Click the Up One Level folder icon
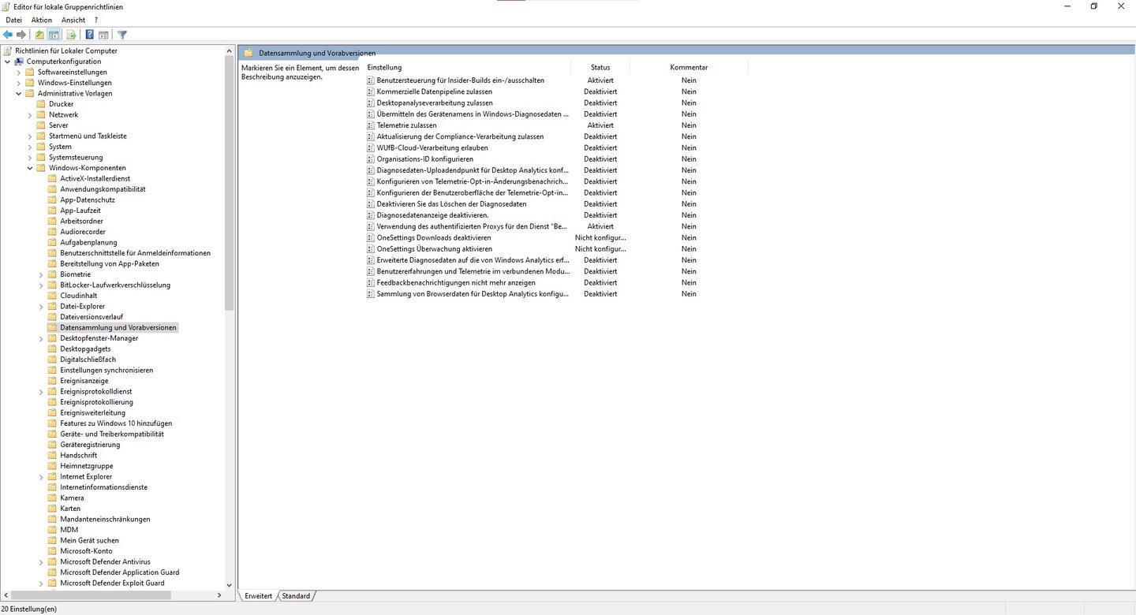 tap(39, 35)
